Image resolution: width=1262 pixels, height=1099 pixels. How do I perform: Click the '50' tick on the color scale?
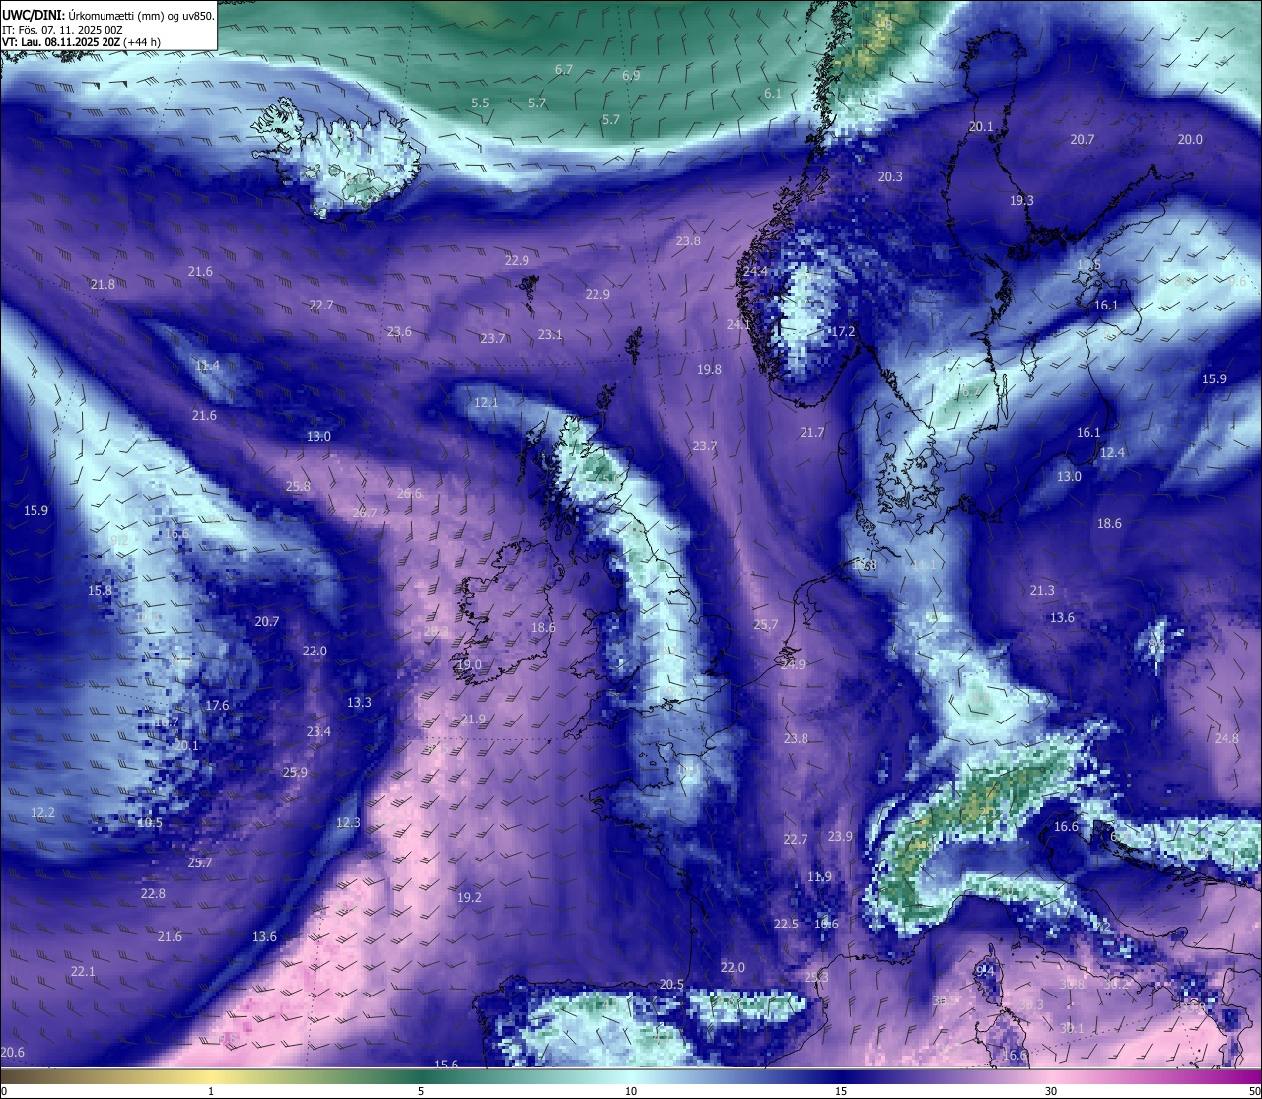coord(1254,1091)
